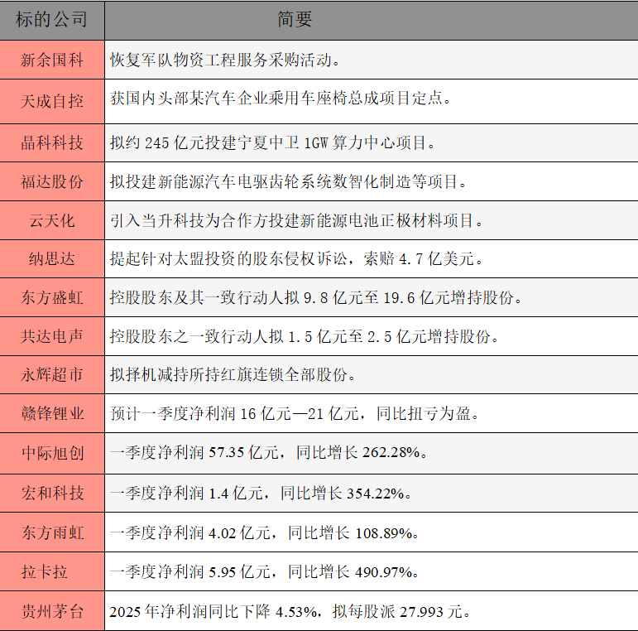Select summary 净利润16亿元—21亿元 扭亏为盈
Screen dimensions: 638x631
(372, 413)
